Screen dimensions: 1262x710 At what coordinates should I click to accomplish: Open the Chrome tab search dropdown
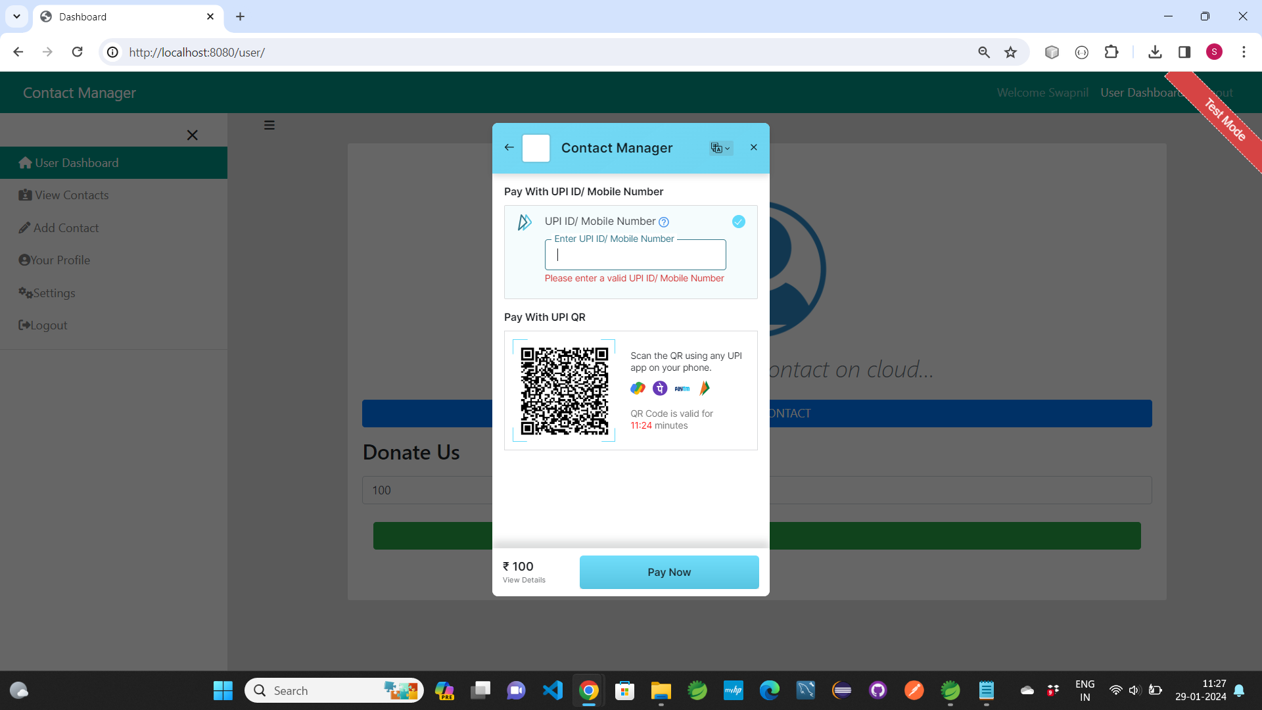[16, 16]
